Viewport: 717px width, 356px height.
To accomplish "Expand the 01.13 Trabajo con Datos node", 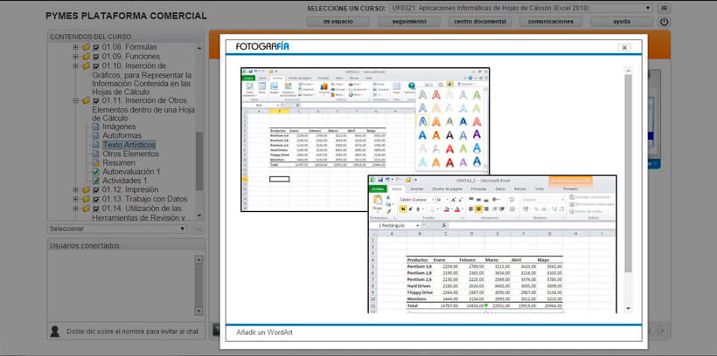I will [75, 199].
